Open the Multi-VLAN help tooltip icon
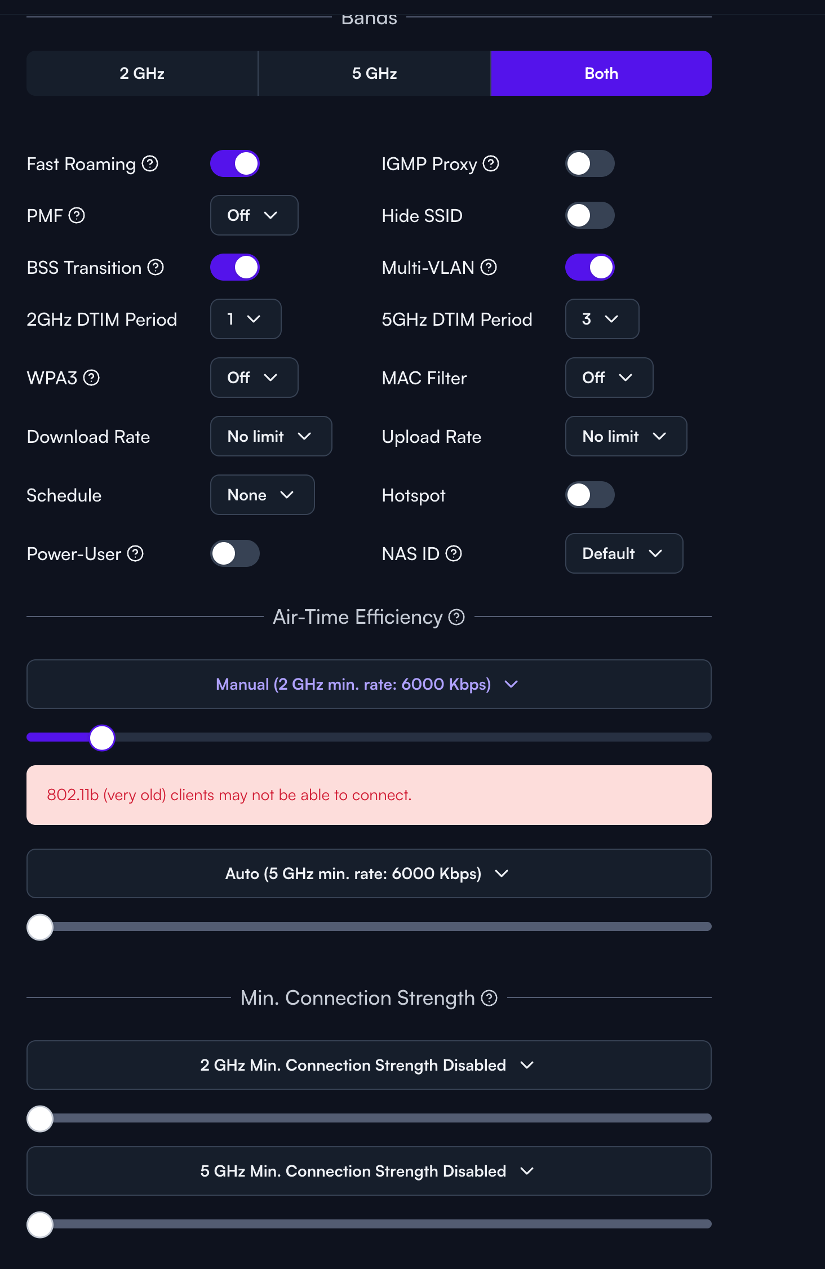Viewport: 825px width, 1269px height. 489,267
